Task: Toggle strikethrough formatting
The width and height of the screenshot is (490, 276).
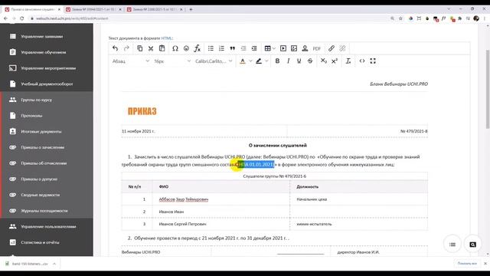Action: (310, 61)
